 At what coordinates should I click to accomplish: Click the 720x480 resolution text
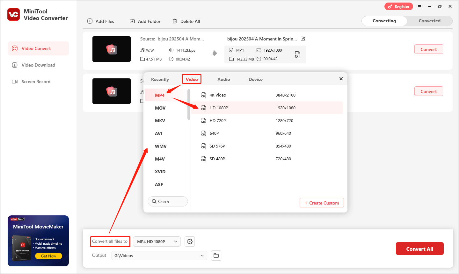pos(283,159)
